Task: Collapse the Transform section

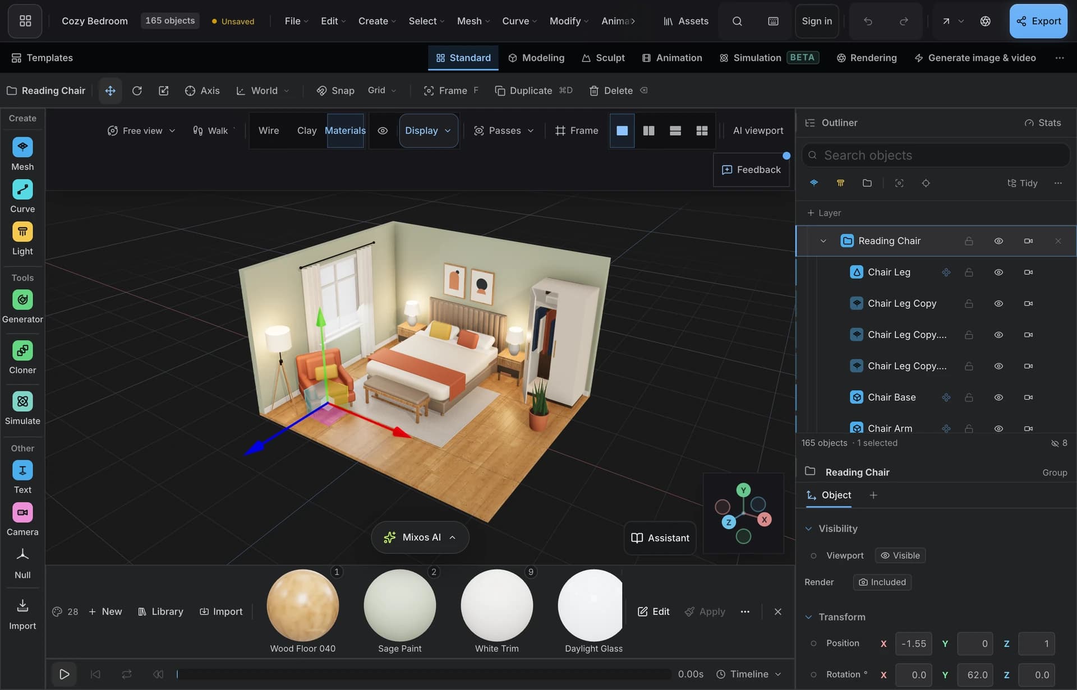Action: point(808,617)
